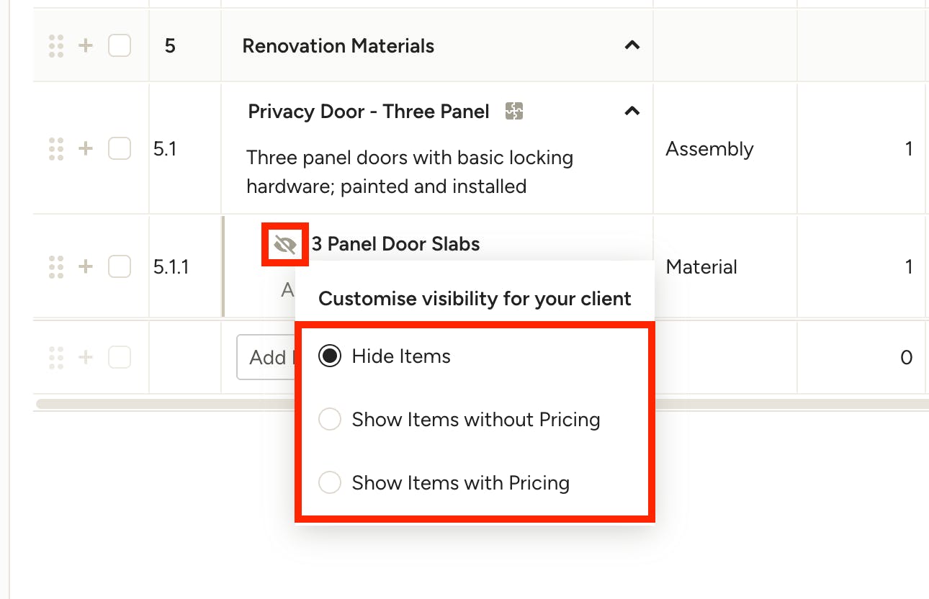Click the plus icon on row 5.1.1
This screenshot has width=929, height=599.
[x=86, y=267]
